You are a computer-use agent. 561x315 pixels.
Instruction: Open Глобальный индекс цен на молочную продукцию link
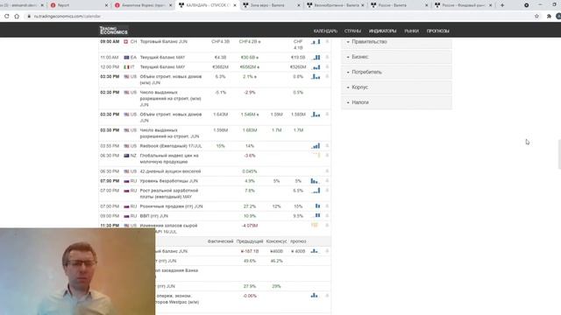coord(169,158)
